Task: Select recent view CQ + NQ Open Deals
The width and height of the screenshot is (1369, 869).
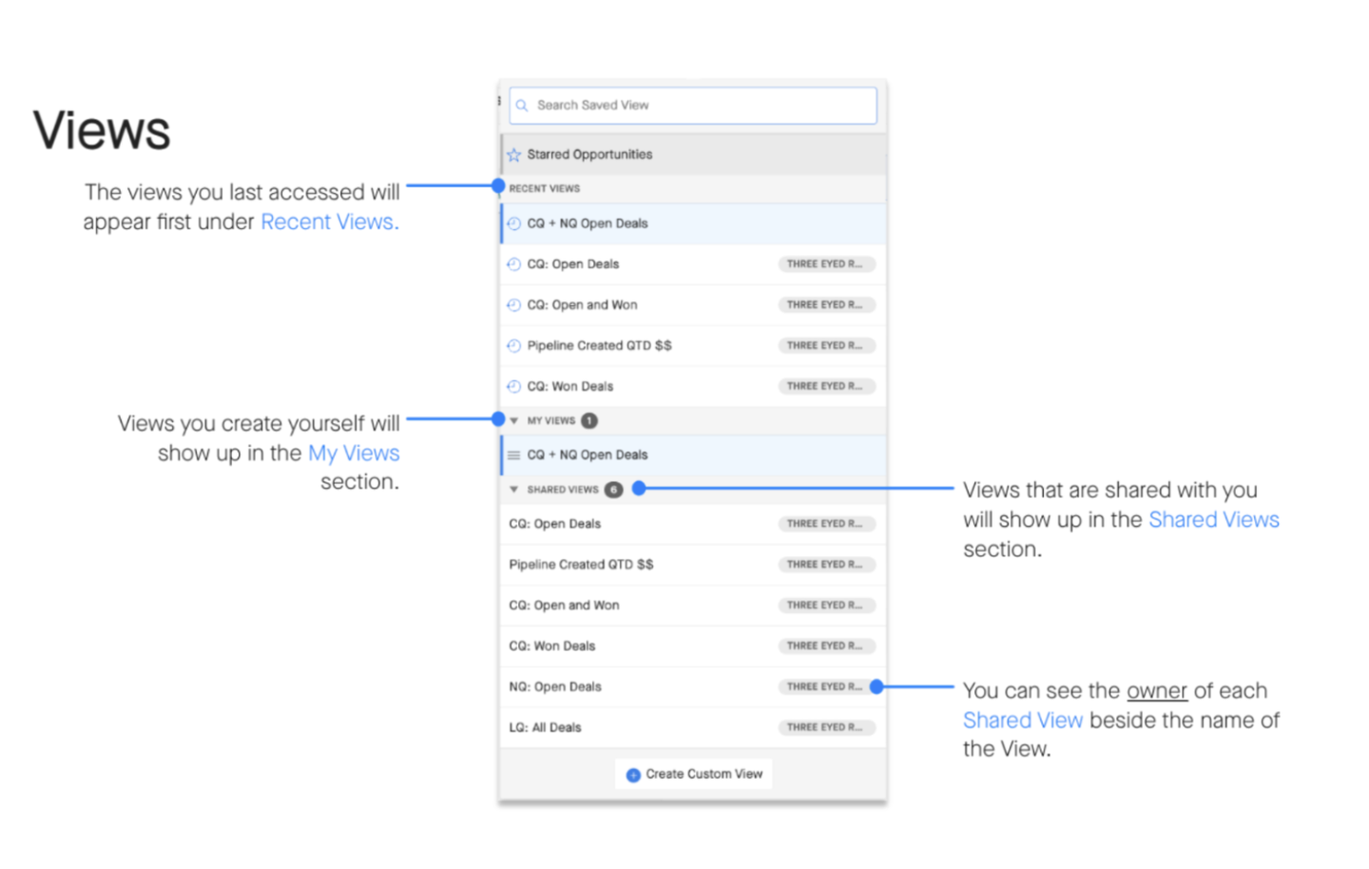Action: pos(693,223)
